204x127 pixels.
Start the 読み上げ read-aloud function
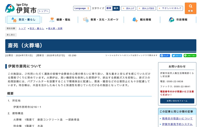[128, 8]
